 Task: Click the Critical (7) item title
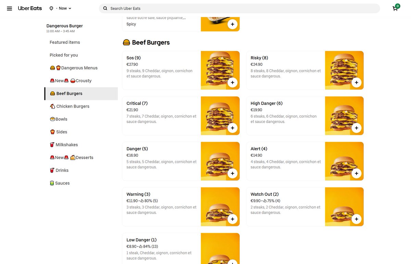tap(137, 103)
